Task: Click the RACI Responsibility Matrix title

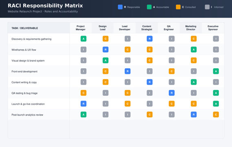Action: [x=45, y=6]
